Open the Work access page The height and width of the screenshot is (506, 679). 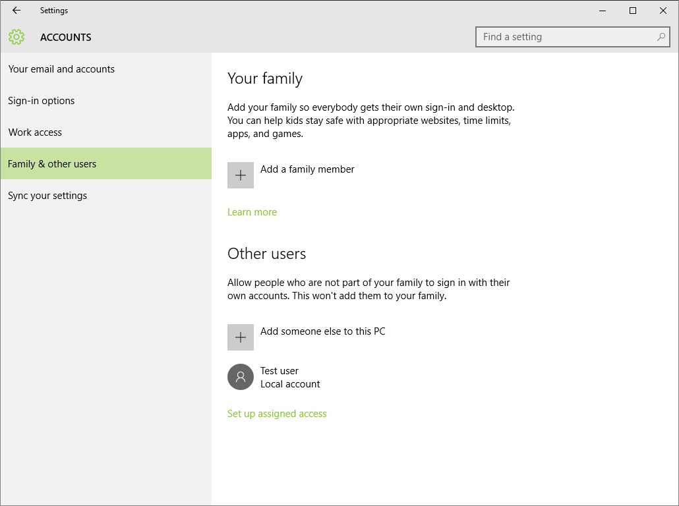[x=35, y=132]
